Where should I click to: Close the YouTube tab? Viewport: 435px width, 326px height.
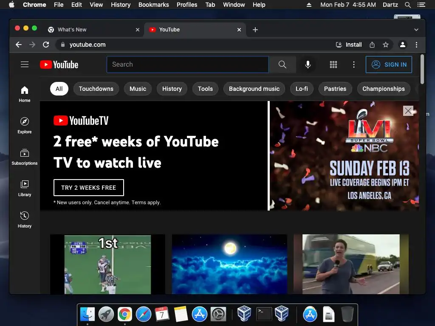[x=239, y=30]
